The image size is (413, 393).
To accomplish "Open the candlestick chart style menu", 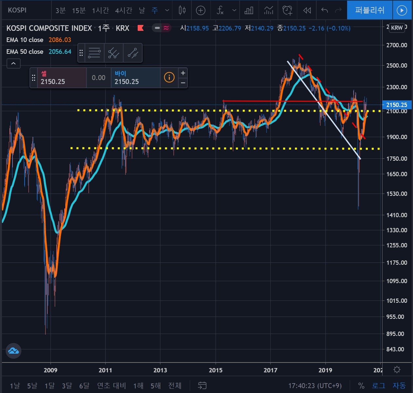I will 182,10.
